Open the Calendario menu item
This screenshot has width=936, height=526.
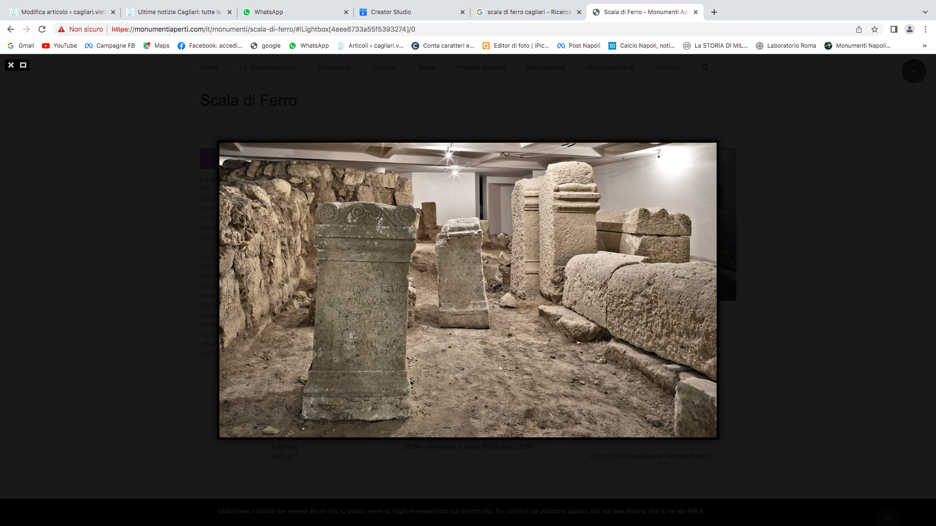click(x=334, y=67)
